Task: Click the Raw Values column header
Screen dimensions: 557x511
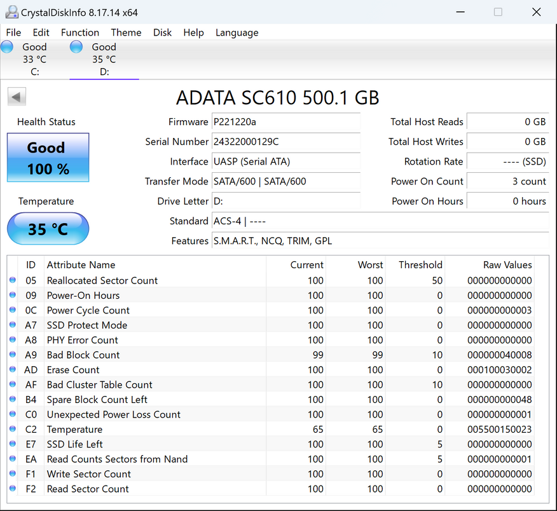Action: [507, 265]
